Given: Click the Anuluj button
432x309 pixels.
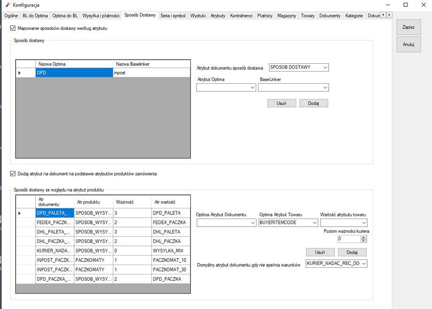Looking at the screenshot, I should click(409, 44).
